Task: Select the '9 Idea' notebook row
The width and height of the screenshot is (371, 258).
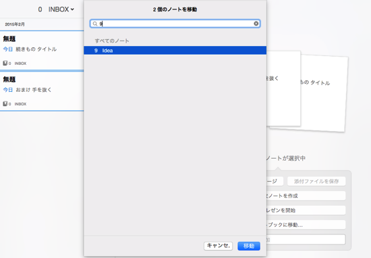Action: tap(175, 51)
